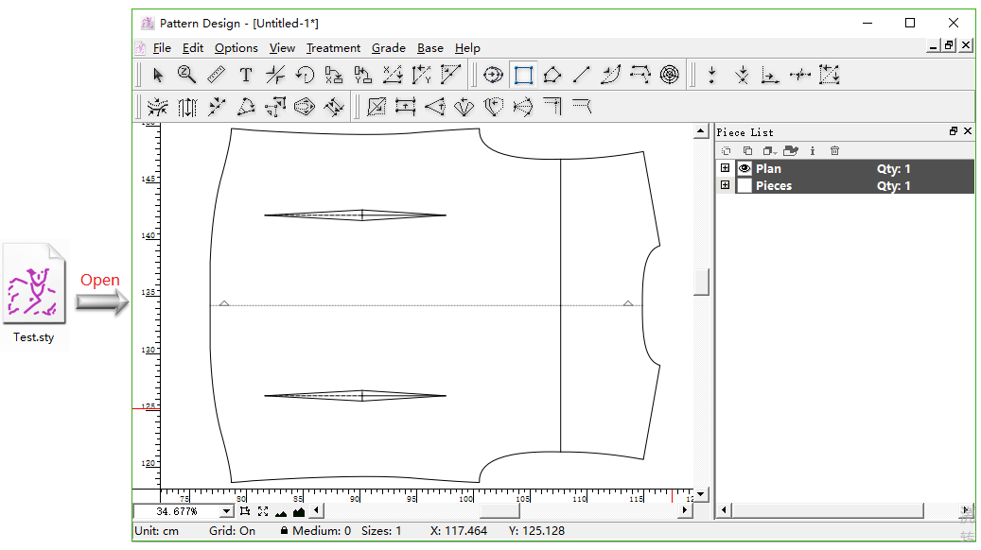Open the zoom percentage dropdown
Screen dimensions: 981x550
[x=226, y=511]
